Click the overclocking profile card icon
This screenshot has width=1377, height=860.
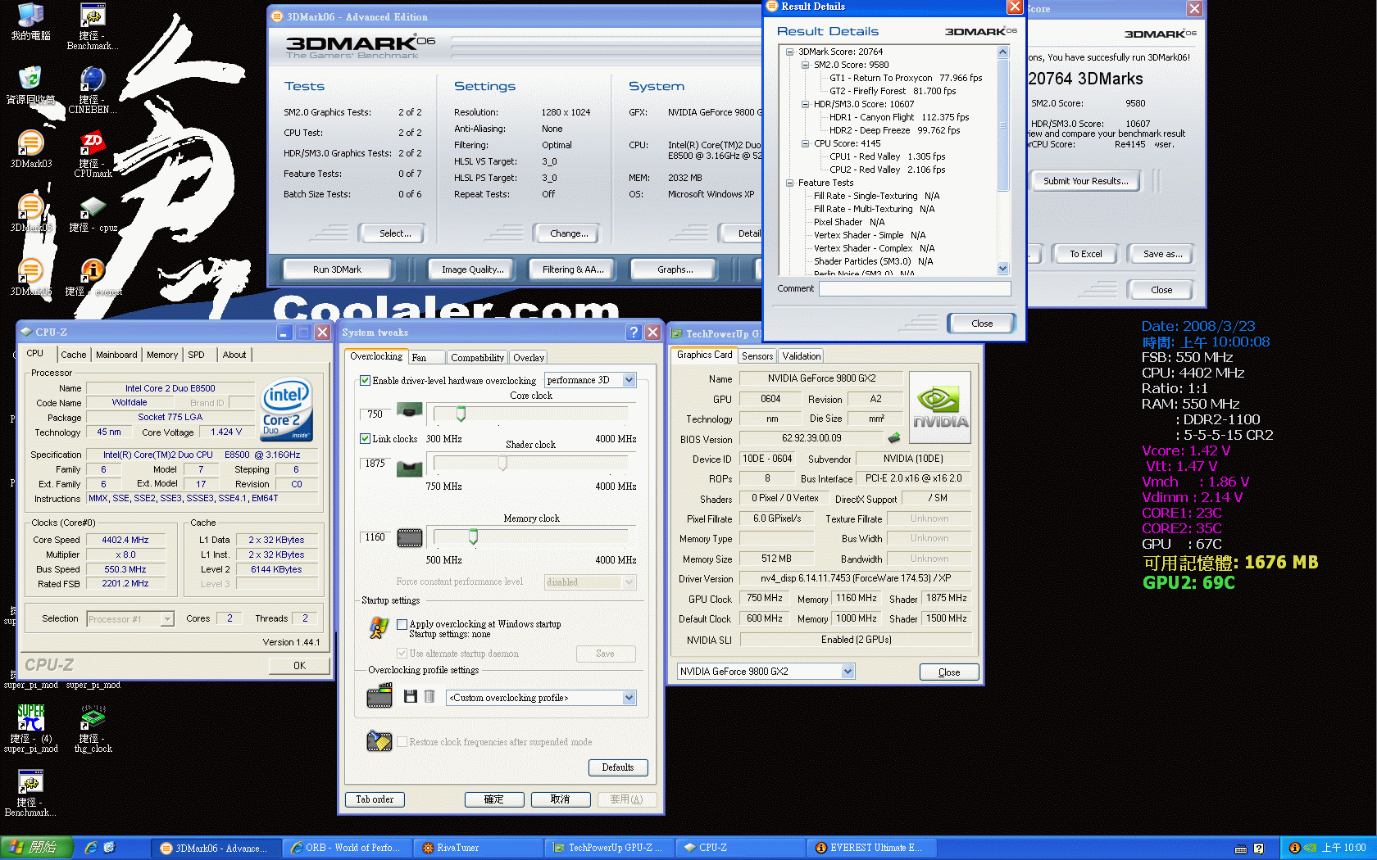379,697
